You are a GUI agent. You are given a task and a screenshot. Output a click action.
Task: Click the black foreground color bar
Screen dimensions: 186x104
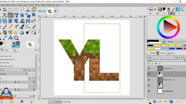(x=153, y=41)
